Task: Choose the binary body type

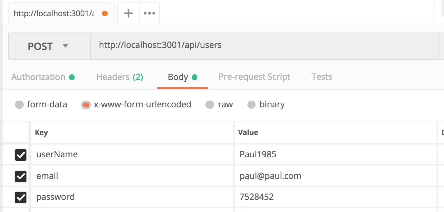Action: click(x=251, y=105)
